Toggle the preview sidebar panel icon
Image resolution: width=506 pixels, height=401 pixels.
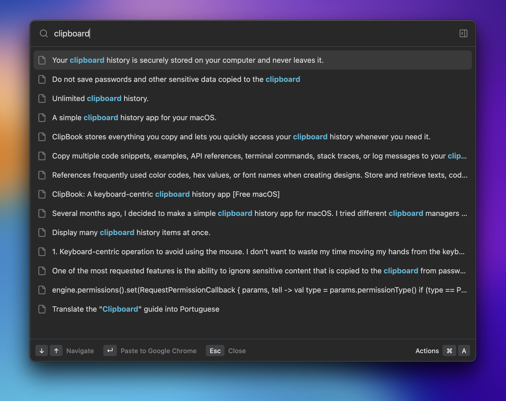click(463, 34)
